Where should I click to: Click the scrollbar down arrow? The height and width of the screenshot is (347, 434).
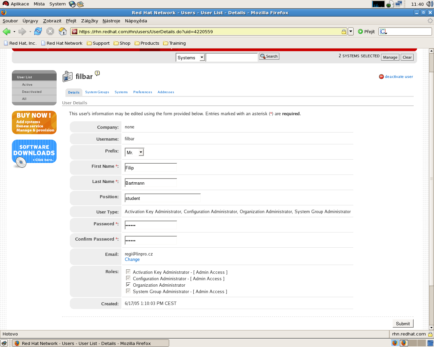pos(431,328)
